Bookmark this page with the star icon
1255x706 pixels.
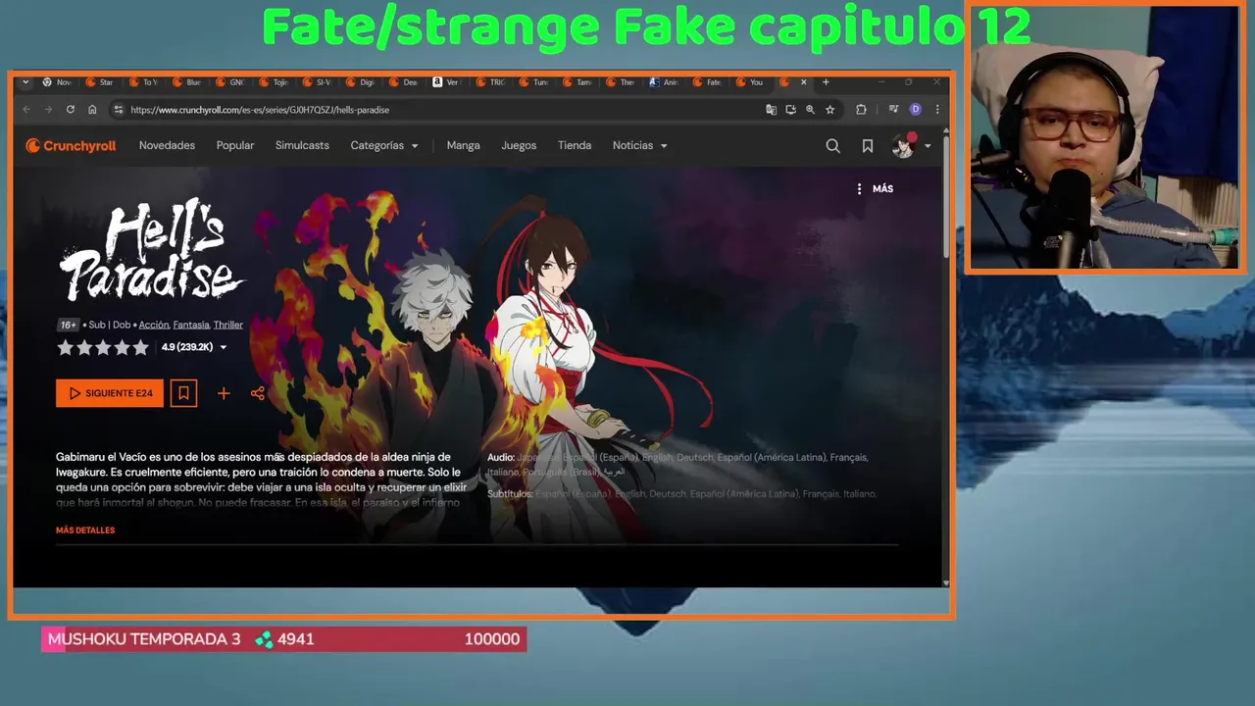[830, 110]
